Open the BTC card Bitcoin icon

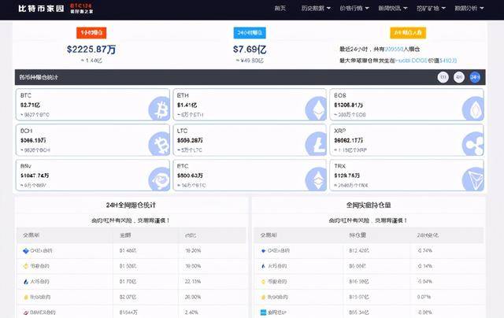pyautogui.click(x=159, y=109)
